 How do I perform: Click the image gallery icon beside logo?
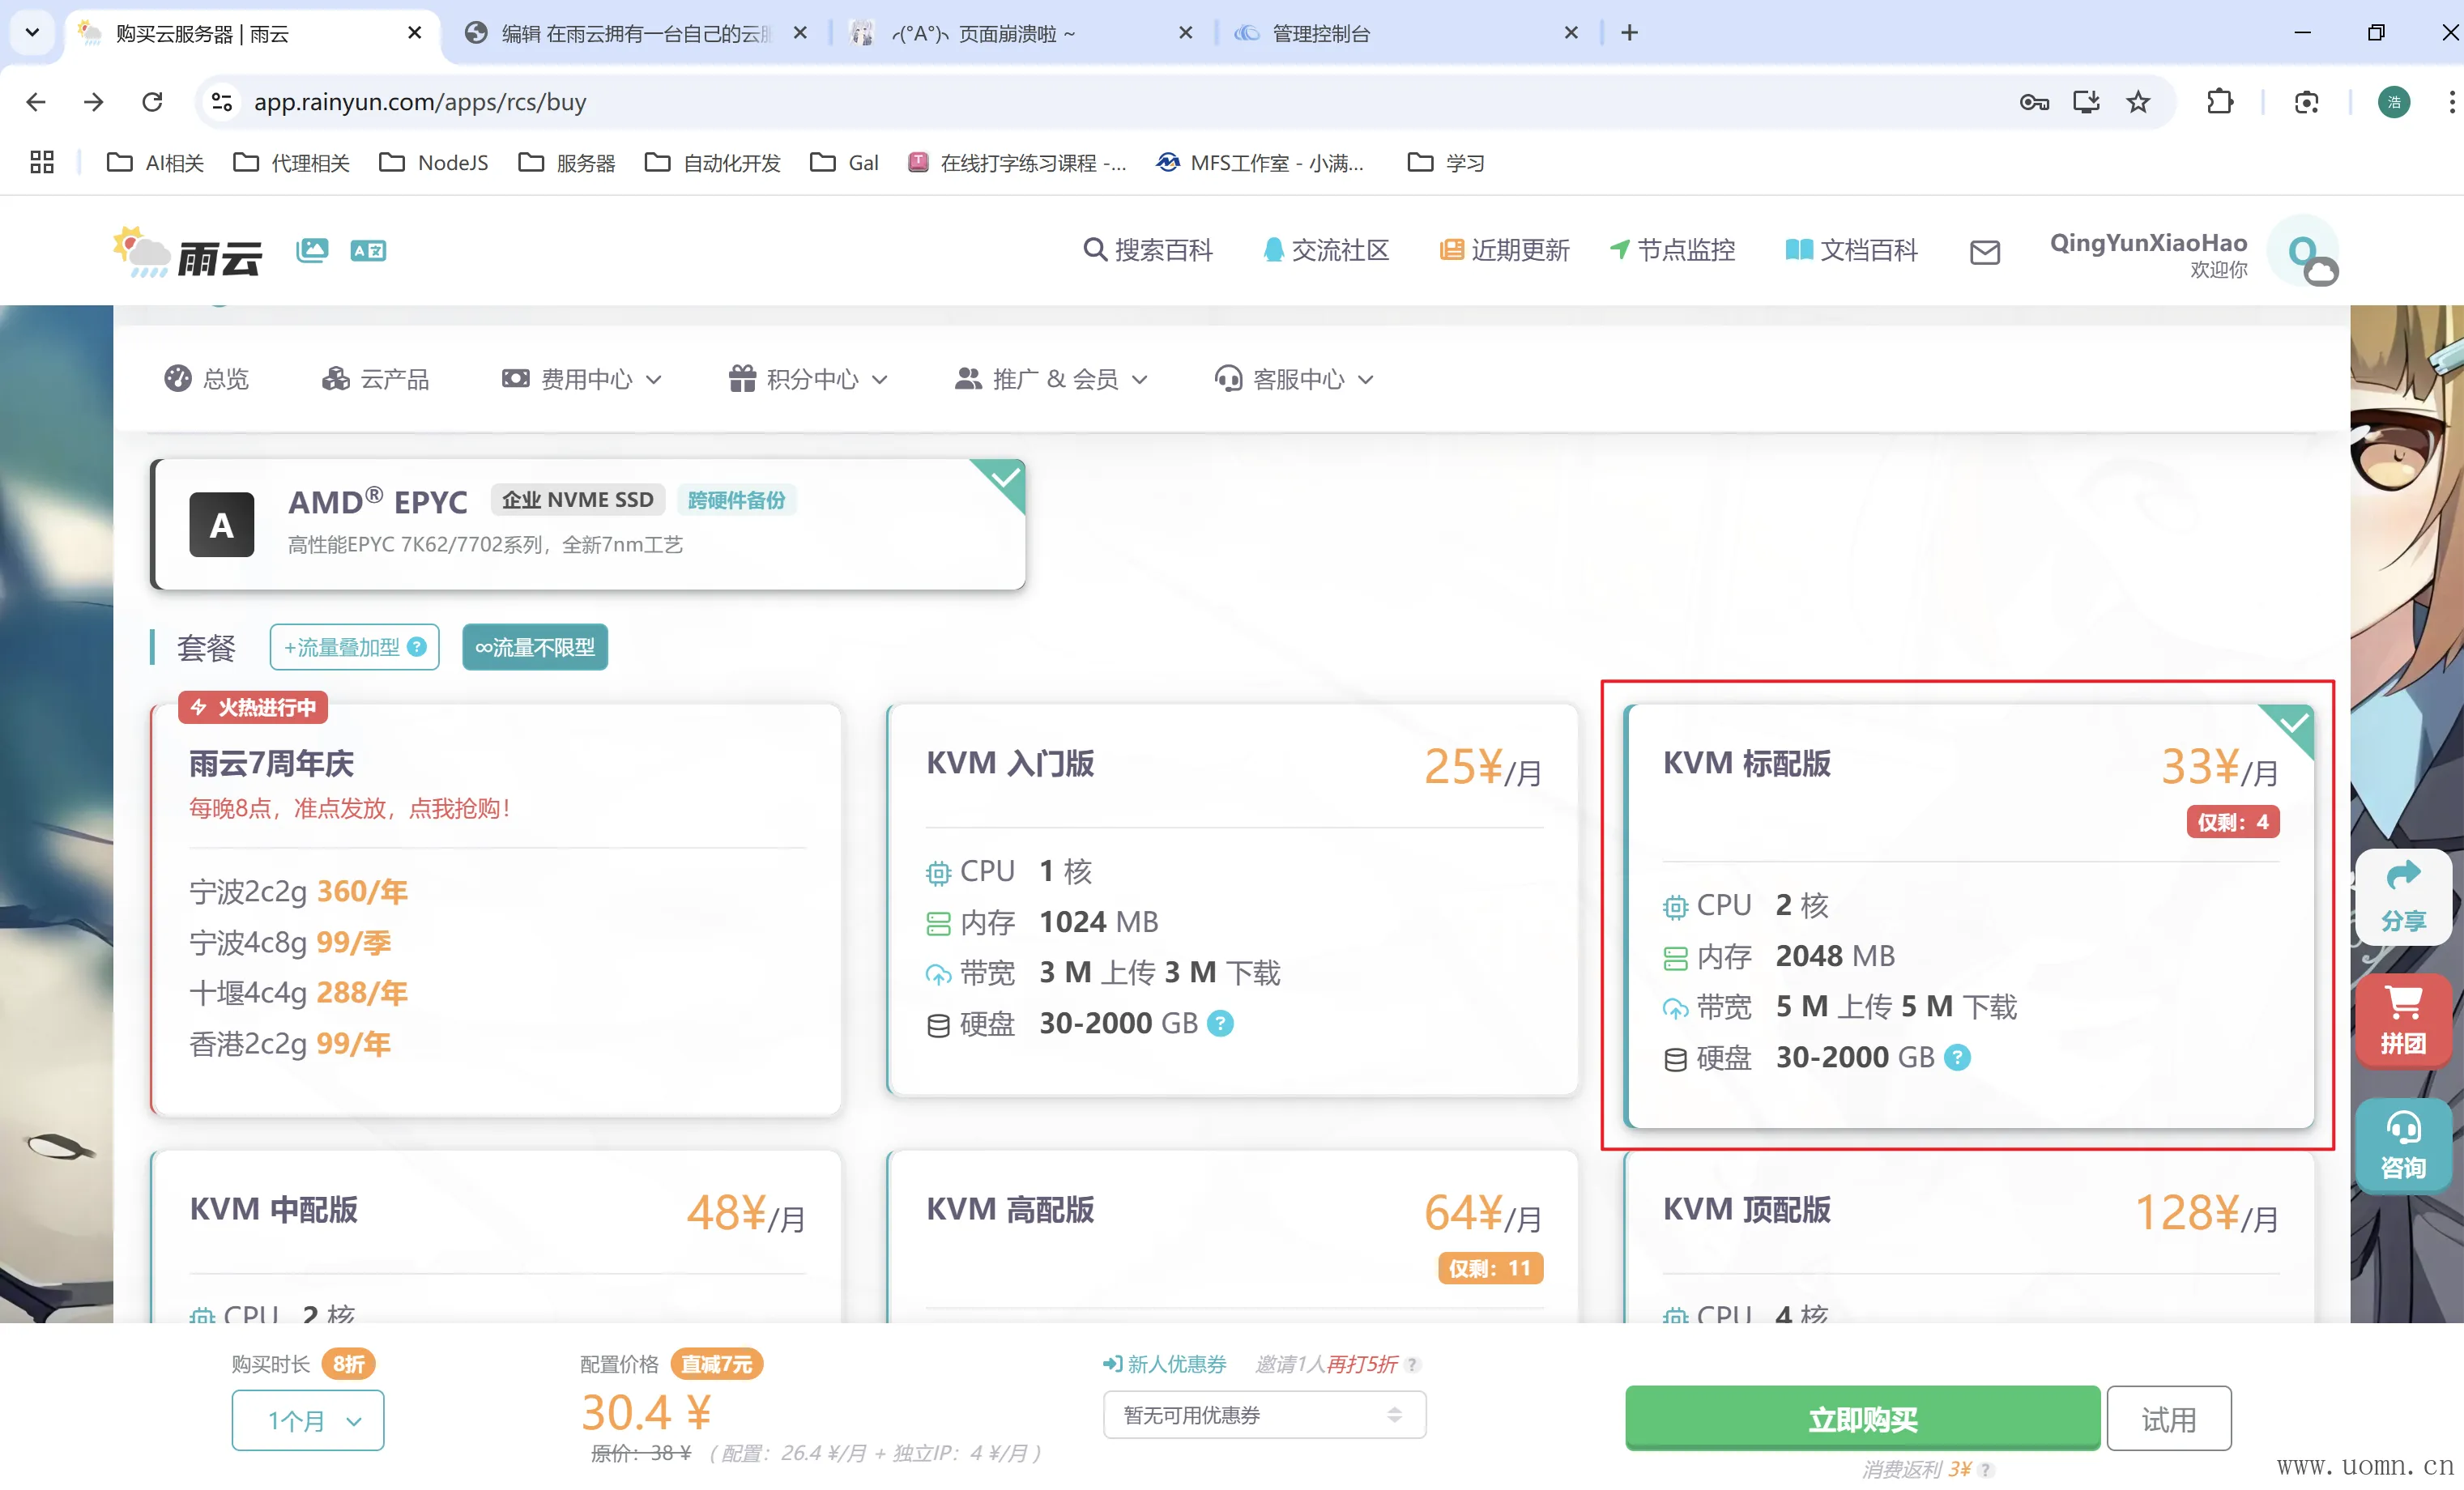click(x=312, y=250)
